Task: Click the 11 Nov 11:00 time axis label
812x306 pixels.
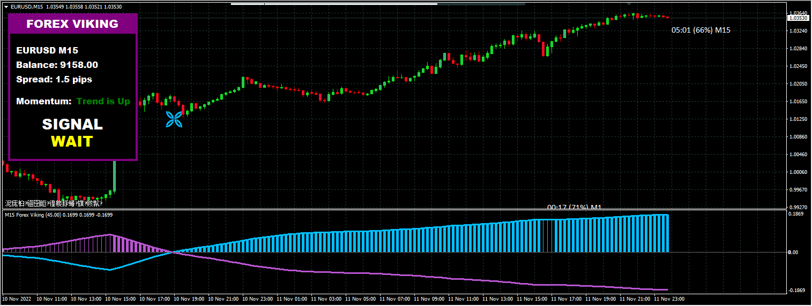Action: coord(465,299)
